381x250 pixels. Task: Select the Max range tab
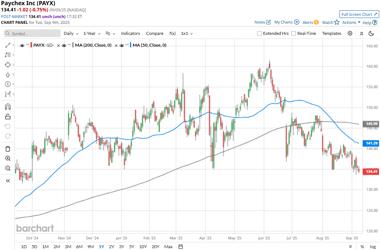coord(168,247)
